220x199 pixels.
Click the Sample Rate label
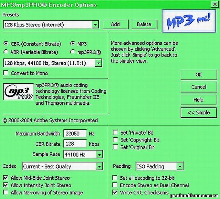pos(46,154)
